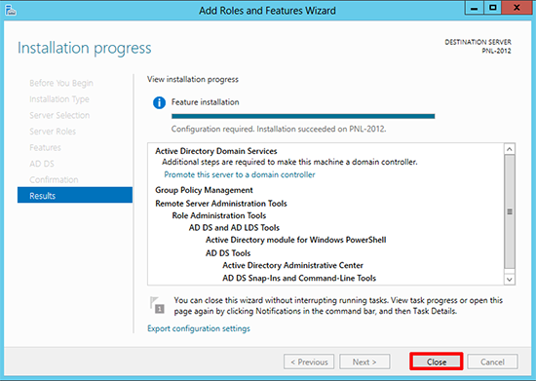Open Export configuration settings link
This screenshot has height=381, width=536.
(x=199, y=328)
